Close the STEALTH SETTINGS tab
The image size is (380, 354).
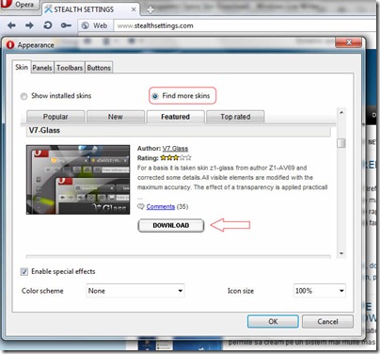pos(134,9)
